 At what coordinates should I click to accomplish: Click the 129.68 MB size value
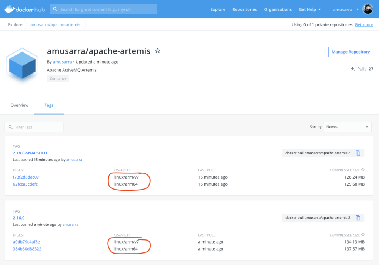point(354,184)
